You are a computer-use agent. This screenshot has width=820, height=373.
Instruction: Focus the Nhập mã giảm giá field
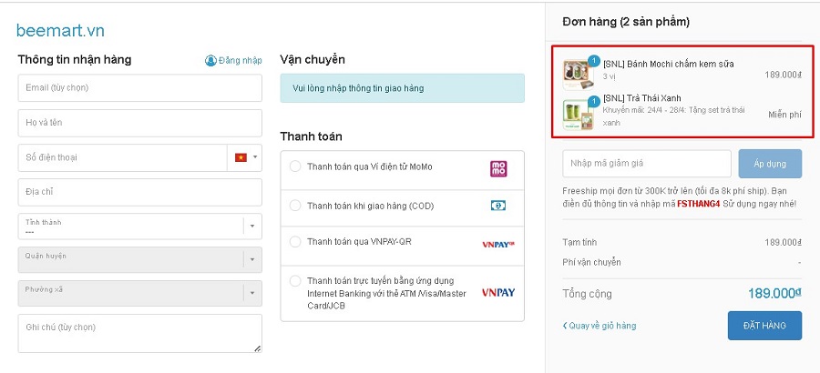coord(647,164)
